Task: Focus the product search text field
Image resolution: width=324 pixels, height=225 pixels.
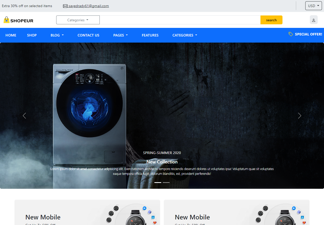Action: pos(180,20)
